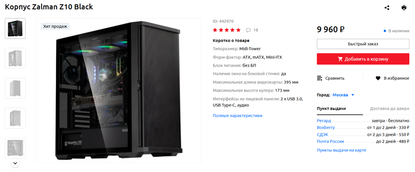The image size is (415, 172).
Task: Click the print page icon
Action: click(x=403, y=8)
